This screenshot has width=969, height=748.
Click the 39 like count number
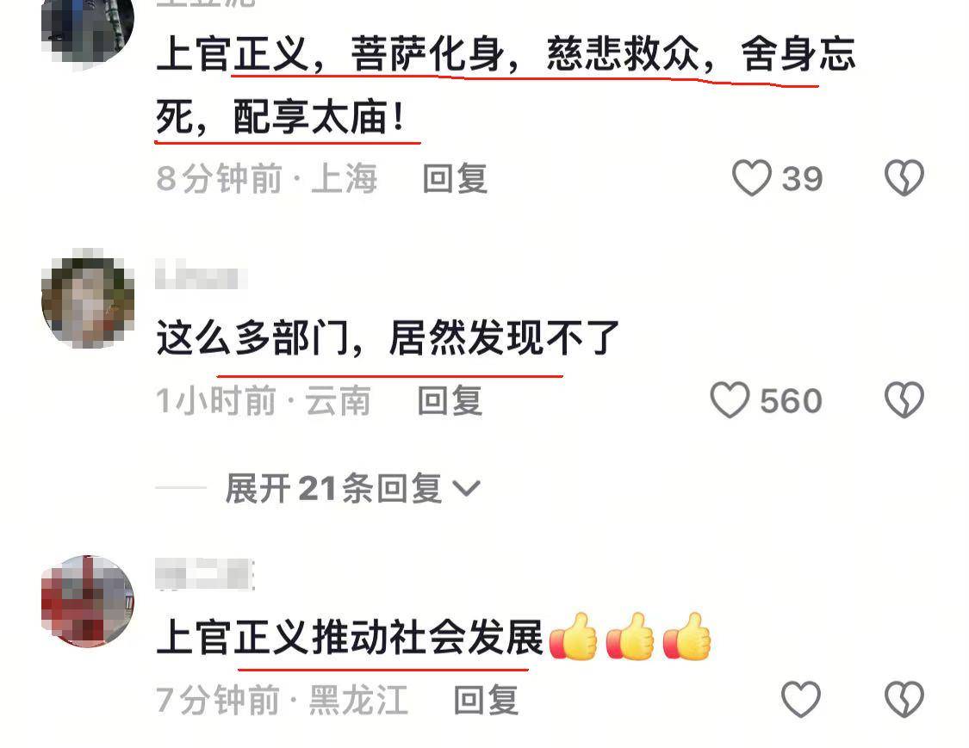click(802, 179)
